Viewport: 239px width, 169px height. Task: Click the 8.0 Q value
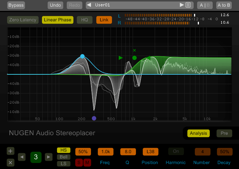tap(128, 152)
